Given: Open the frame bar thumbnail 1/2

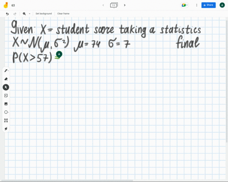Looking at the screenshot, I should [114, 5].
